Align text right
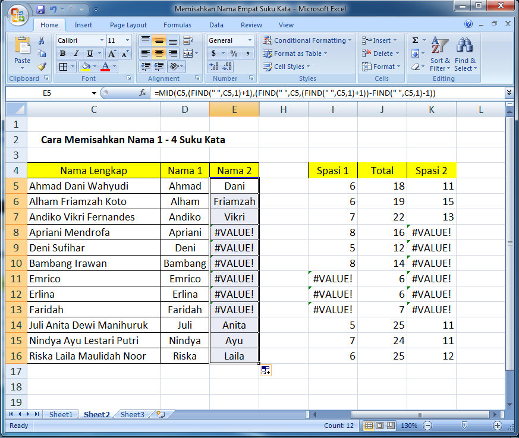519x438 pixels. [x=173, y=53]
